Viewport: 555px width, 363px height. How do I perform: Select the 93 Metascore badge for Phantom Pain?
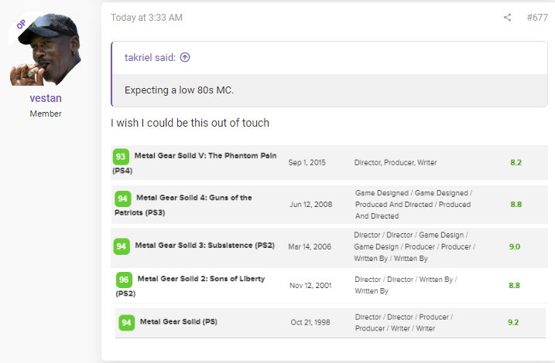coord(121,157)
